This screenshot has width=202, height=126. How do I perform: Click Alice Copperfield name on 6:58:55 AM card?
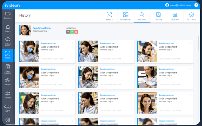pyautogui.click(x=109, y=73)
